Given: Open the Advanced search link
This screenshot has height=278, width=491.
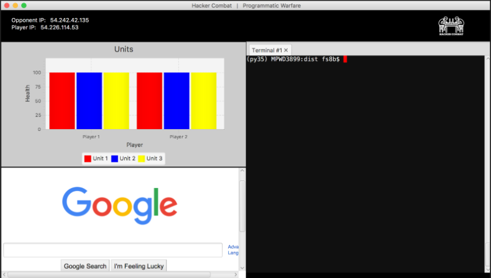Looking at the screenshot, I should 233,247.
